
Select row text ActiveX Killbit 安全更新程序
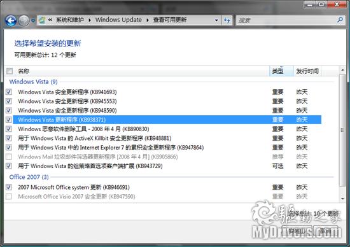(95, 138)
